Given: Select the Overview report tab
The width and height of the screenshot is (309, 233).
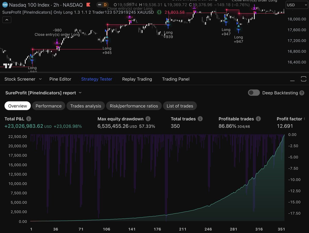Looking at the screenshot, I should [x=18, y=106].
